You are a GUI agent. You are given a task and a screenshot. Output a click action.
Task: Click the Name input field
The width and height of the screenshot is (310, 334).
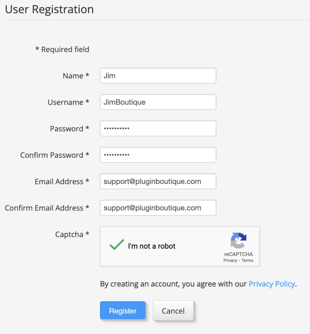point(158,76)
